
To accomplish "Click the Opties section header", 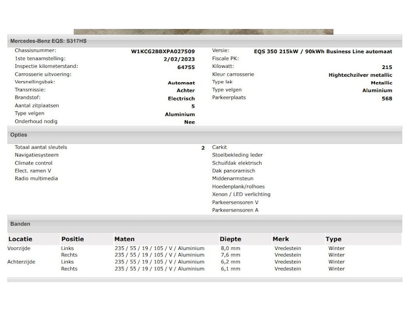I will coord(19,135).
